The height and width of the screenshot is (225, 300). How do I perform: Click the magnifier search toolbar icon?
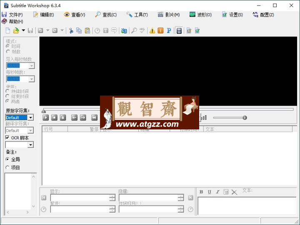(x=134, y=30)
